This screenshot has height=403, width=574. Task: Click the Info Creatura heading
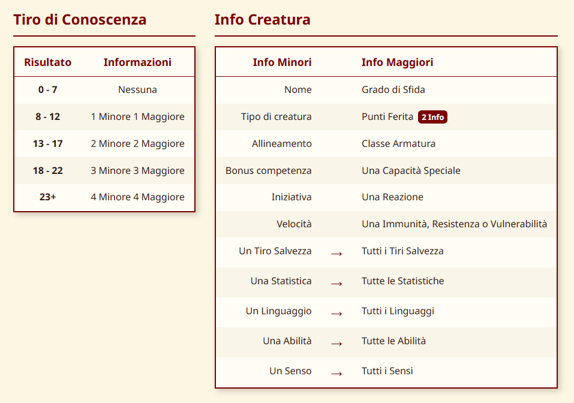click(x=262, y=20)
